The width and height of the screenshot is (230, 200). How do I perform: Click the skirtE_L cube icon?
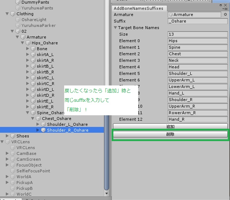(x=33, y=101)
